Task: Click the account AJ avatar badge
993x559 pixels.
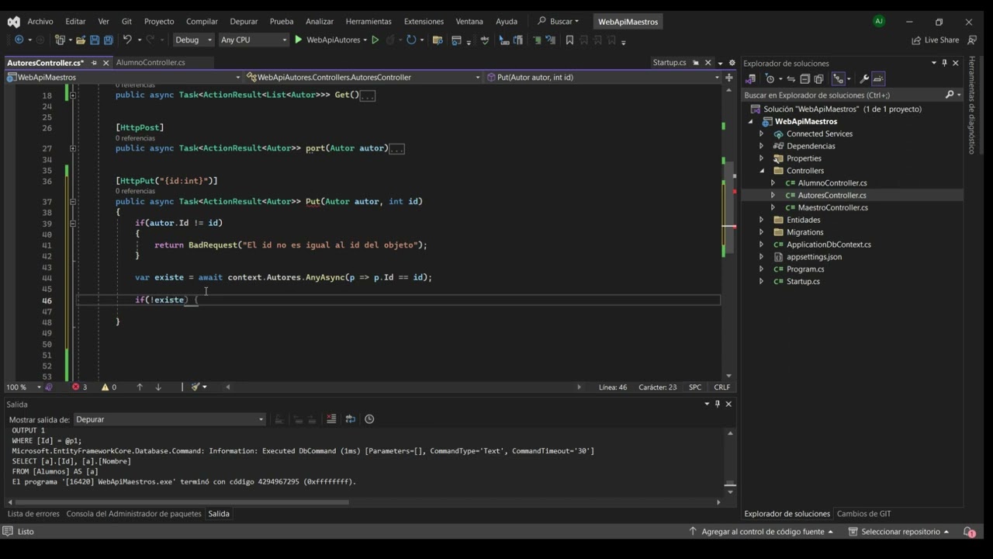Action: click(x=878, y=22)
